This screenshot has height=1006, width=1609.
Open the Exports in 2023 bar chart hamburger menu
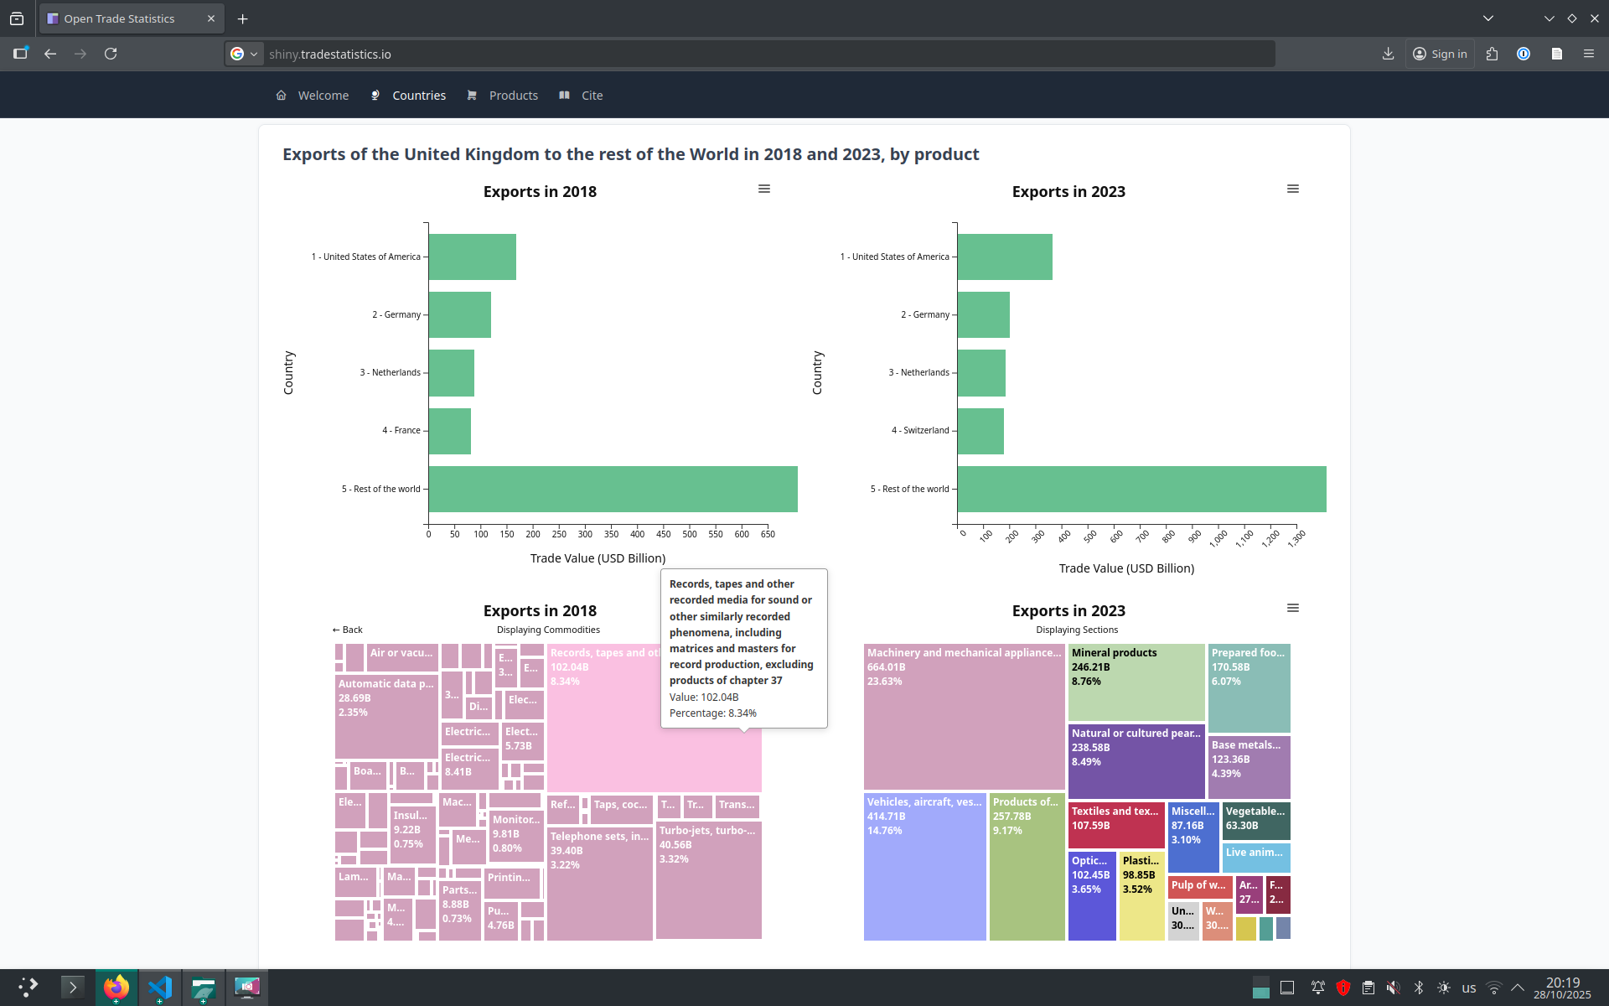1292,189
